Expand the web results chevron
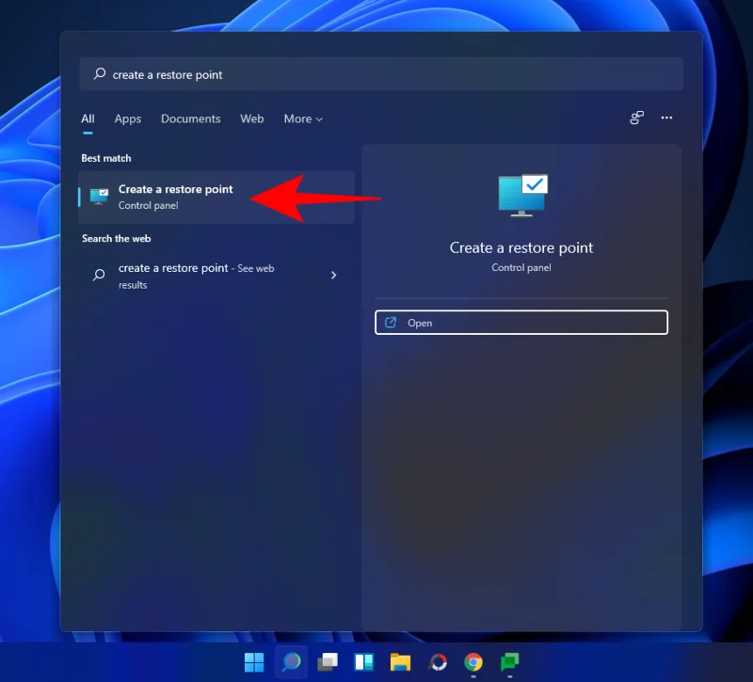The height and width of the screenshot is (682, 753). click(333, 275)
